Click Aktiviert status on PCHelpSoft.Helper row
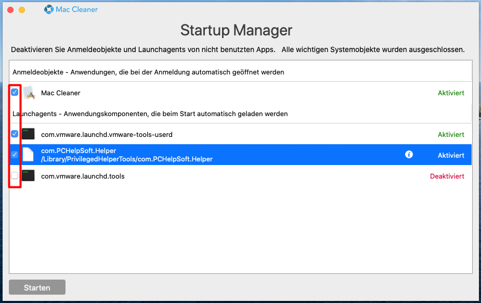481x303 pixels. (451, 155)
